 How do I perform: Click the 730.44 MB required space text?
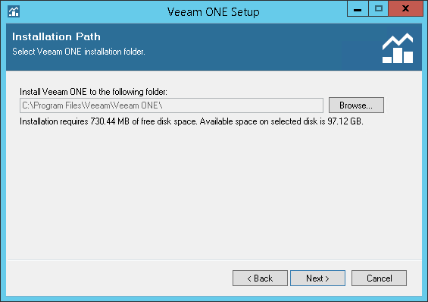tap(110, 121)
